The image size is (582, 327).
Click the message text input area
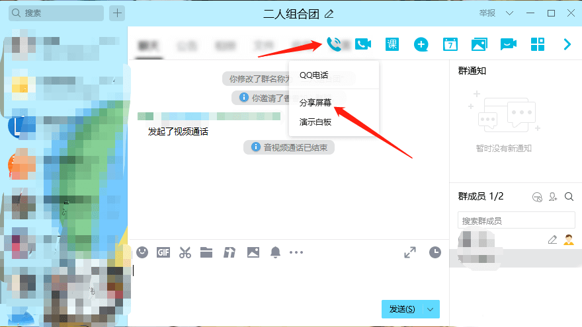[x=288, y=280]
